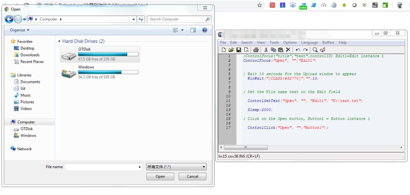Image resolution: width=410 pixels, height=195 pixels.
Task: Click the Find magnifier icon in toolbar
Action: (x=315, y=50)
